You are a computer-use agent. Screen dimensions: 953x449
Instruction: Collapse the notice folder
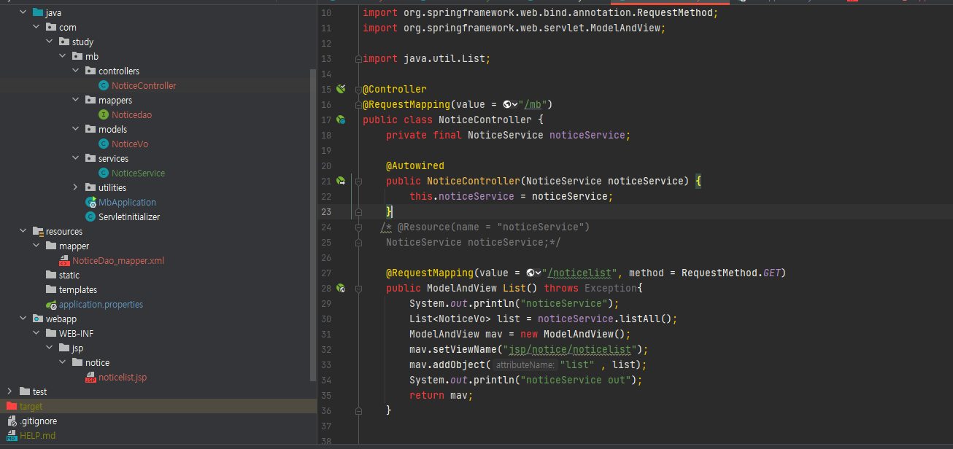[63, 362]
